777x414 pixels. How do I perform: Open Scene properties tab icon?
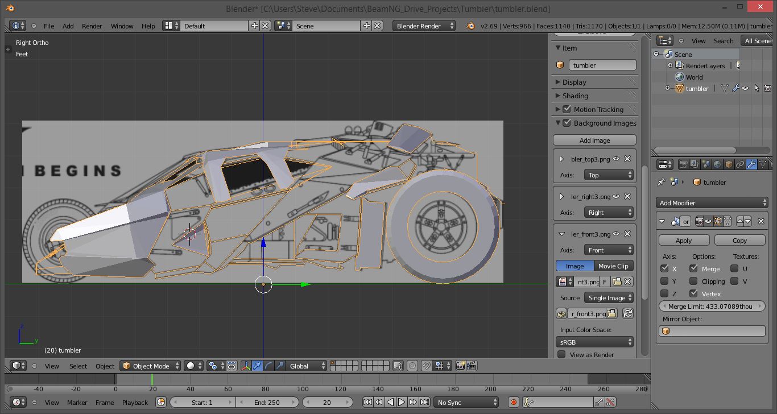(706, 164)
